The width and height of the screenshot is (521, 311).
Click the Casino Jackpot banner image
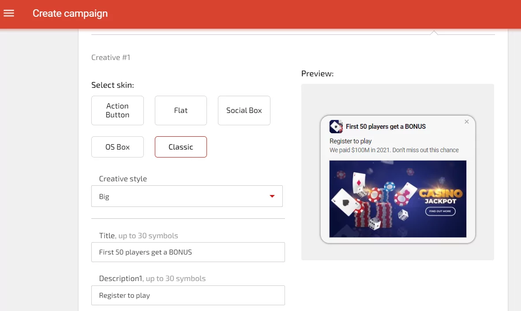pos(397,199)
